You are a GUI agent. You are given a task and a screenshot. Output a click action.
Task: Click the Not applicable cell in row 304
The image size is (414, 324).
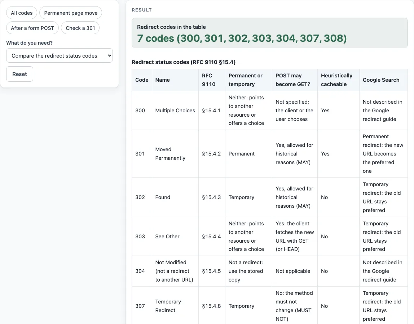(x=295, y=271)
